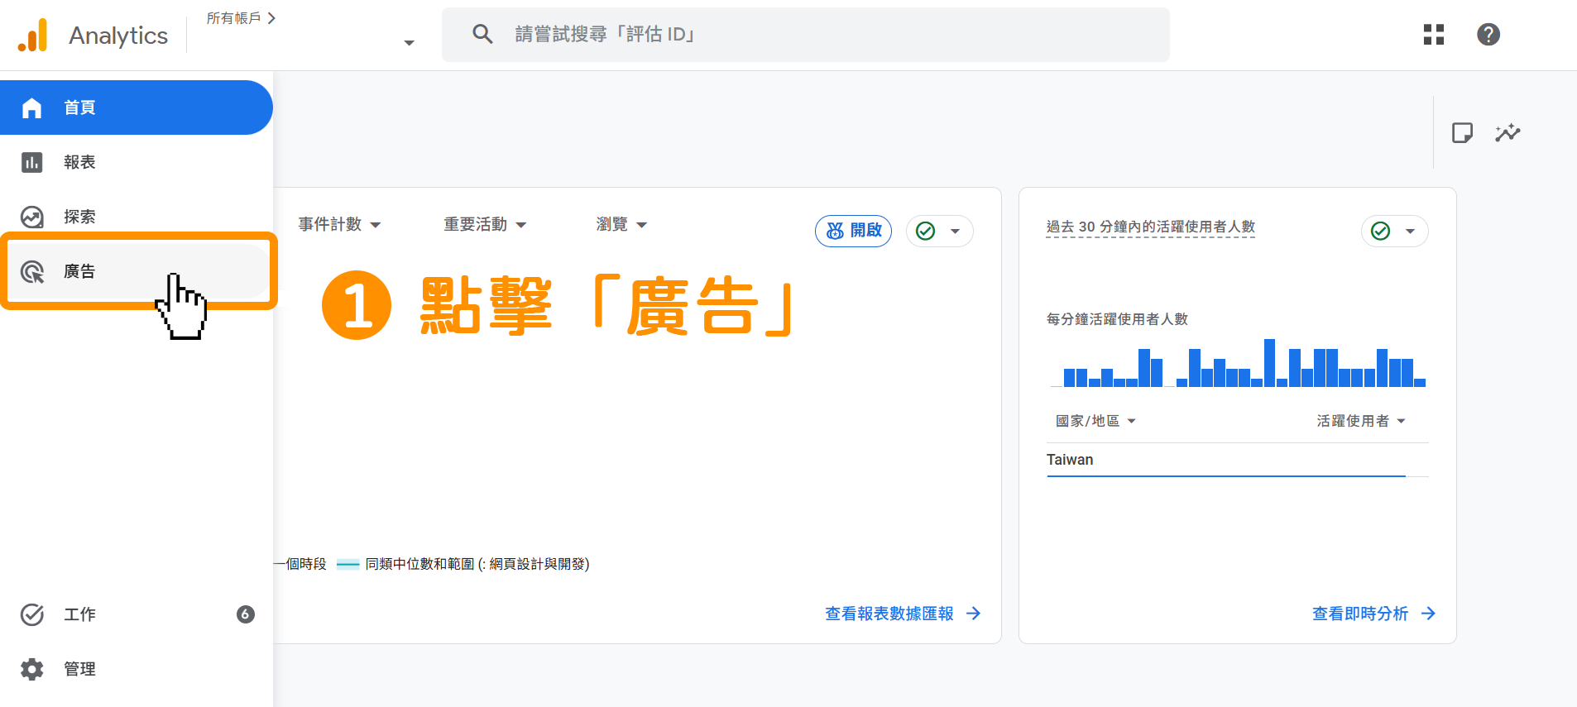Expand the 瀏覽 metric dropdown
Image resolution: width=1577 pixels, height=707 pixels.
(x=621, y=225)
